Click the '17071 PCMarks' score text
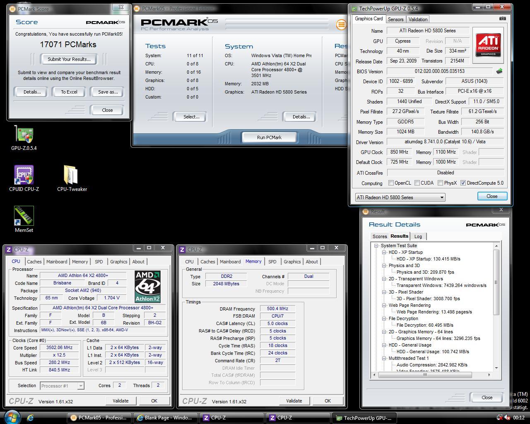The image size is (530, 424). point(68,45)
